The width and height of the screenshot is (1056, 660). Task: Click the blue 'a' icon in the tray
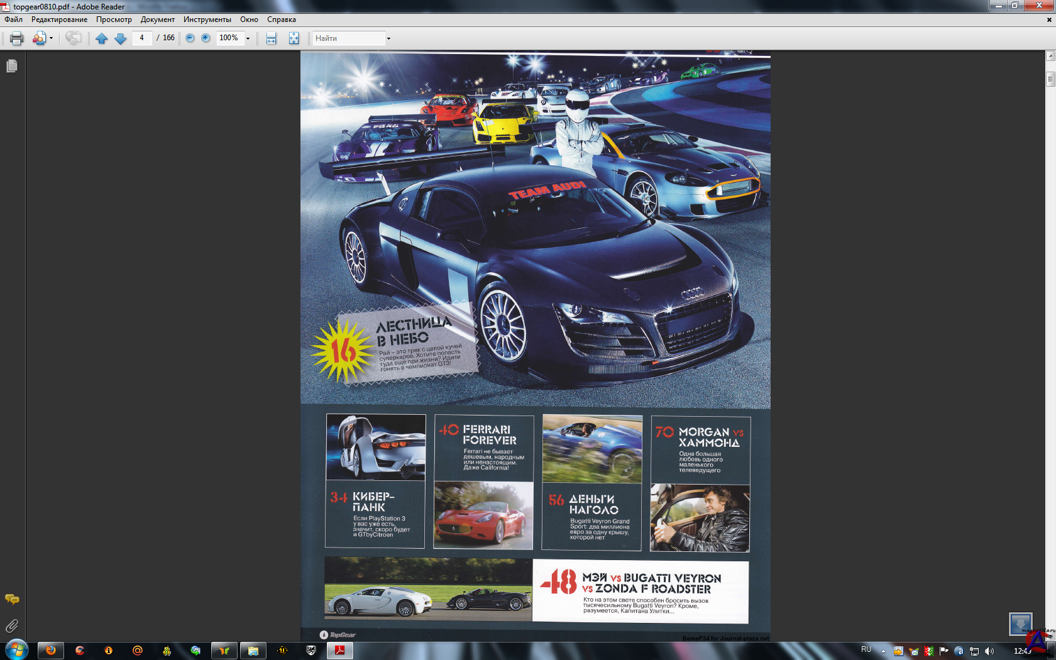[x=959, y=651]
